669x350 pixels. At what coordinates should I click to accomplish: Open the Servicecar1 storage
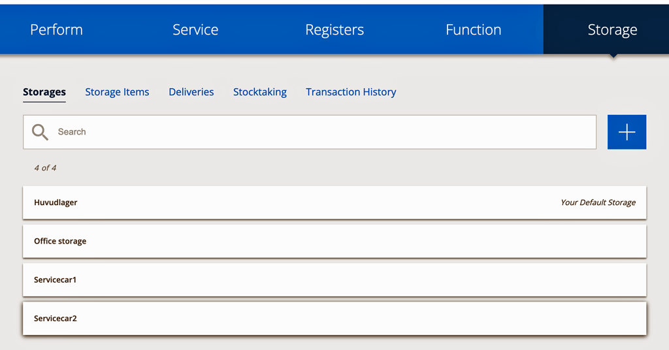(x=334, y=280)
